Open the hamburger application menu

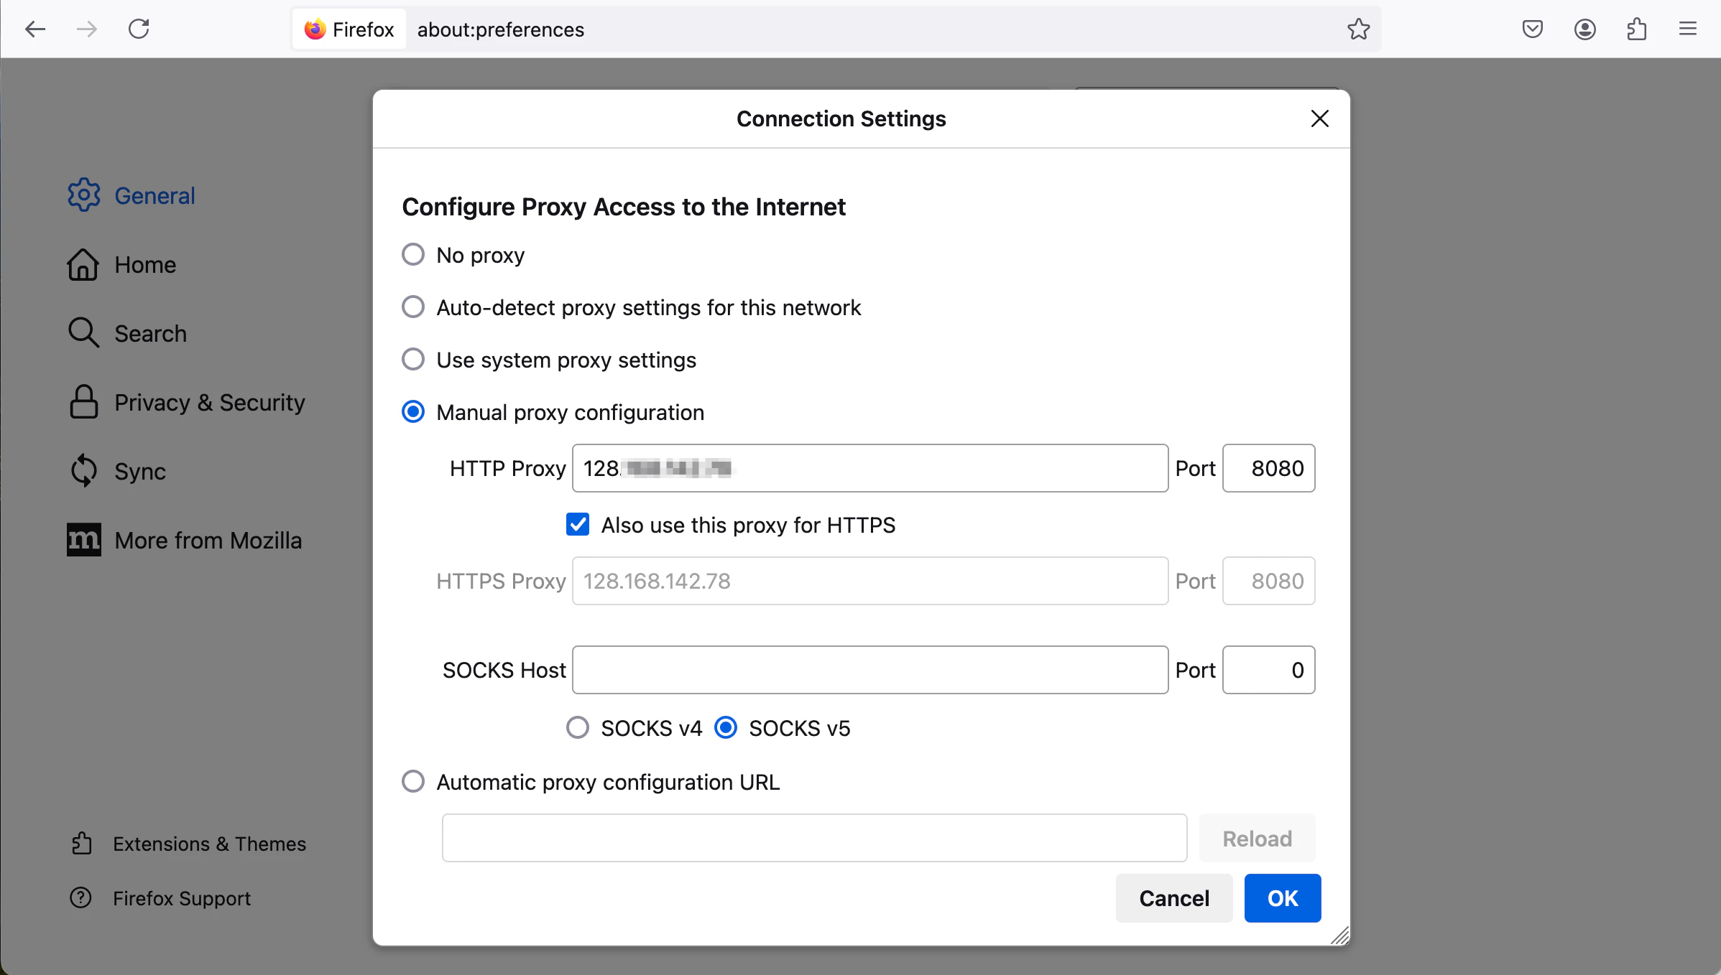click(1688, 29)
